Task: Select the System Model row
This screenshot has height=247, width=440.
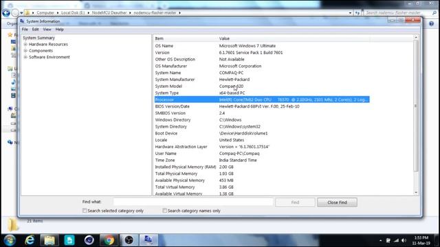Action: tap(262, 86)
